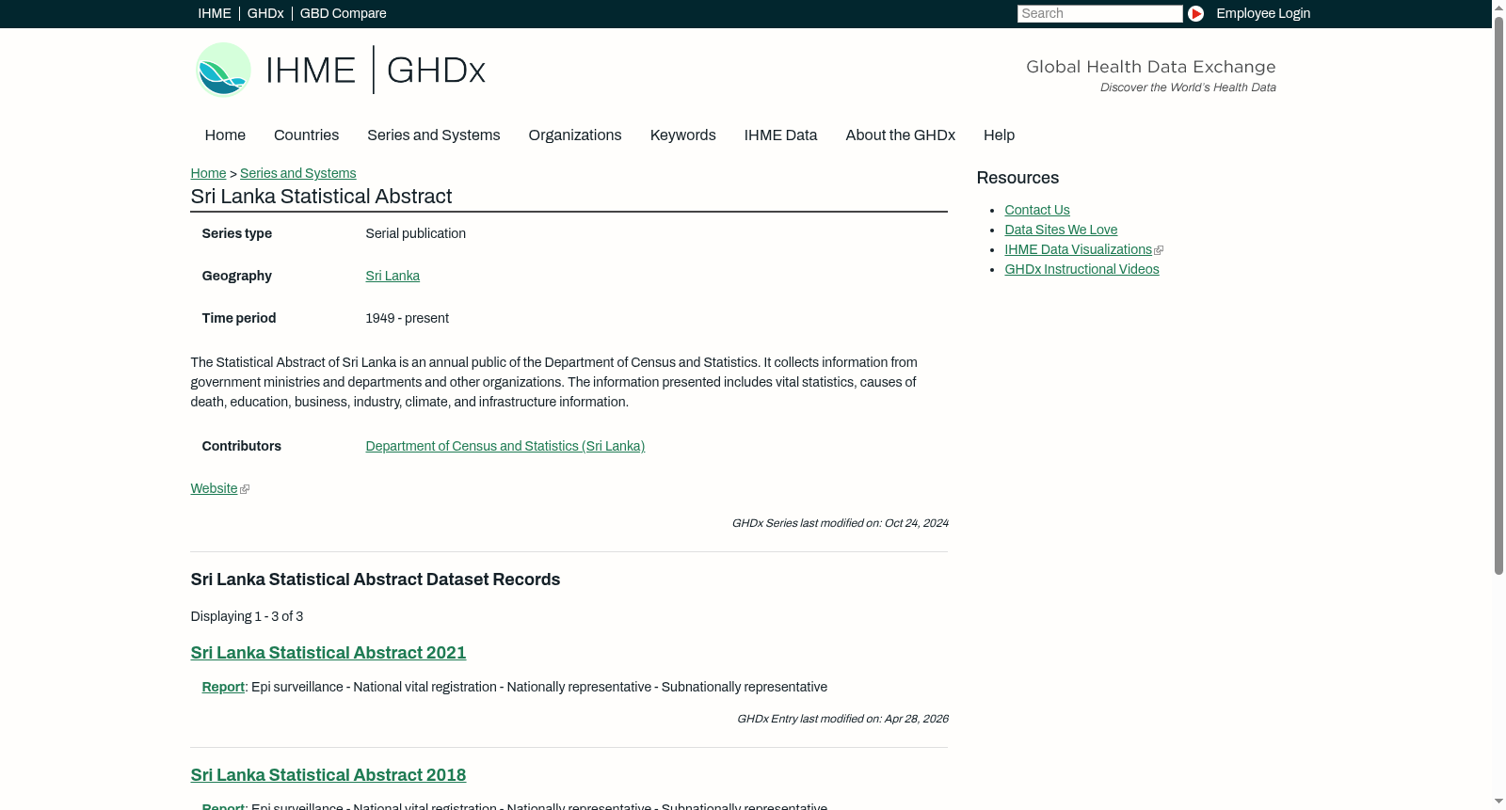Open About the GHDx menu
This screenshot has width=1506, height=810.
tap(900, 135)
